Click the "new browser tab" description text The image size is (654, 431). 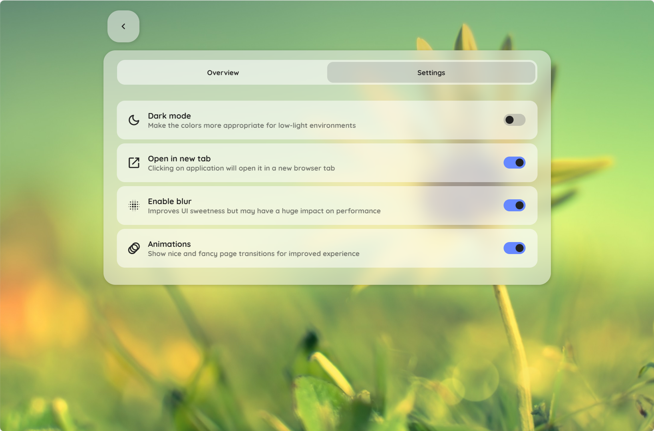click(241, 168)
